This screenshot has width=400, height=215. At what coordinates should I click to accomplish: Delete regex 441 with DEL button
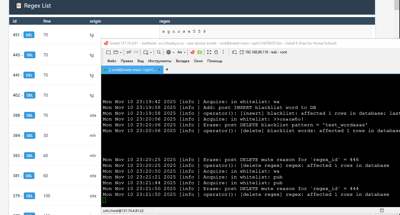29,75
